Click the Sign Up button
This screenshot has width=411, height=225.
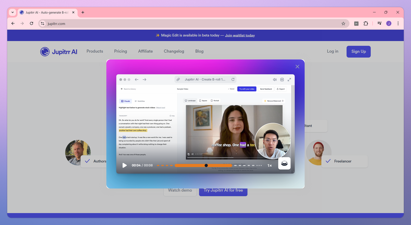click(x=359, y=51)
